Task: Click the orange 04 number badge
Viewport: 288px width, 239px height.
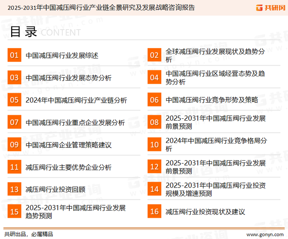Action: point(154,78)
